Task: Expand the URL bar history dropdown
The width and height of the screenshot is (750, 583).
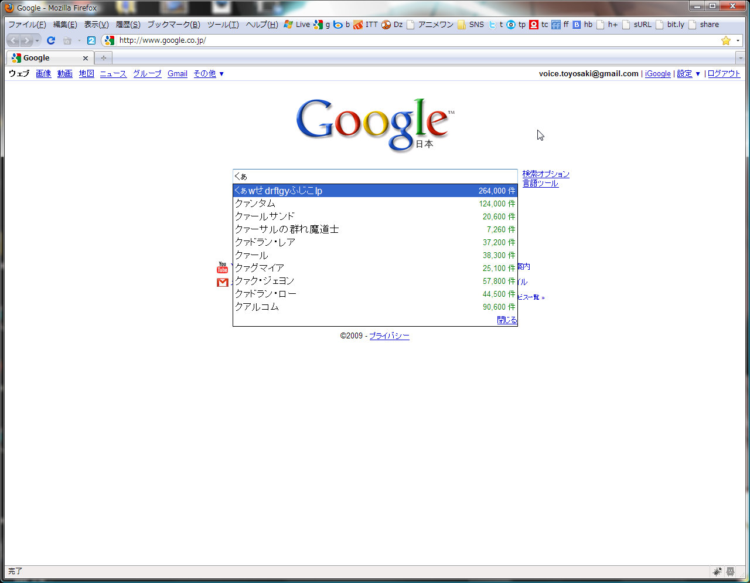Action: click(x=738, y=40)
